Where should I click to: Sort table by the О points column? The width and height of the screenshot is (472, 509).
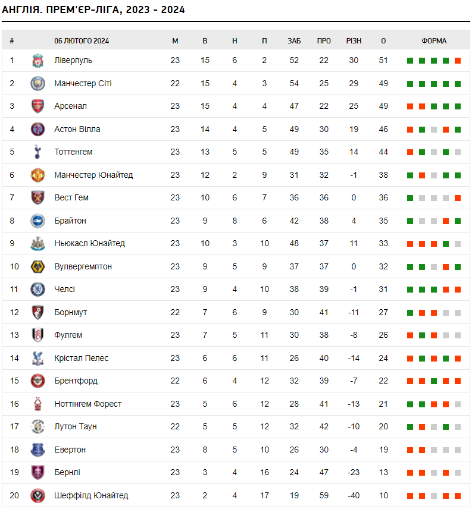(x=383, y=41)
